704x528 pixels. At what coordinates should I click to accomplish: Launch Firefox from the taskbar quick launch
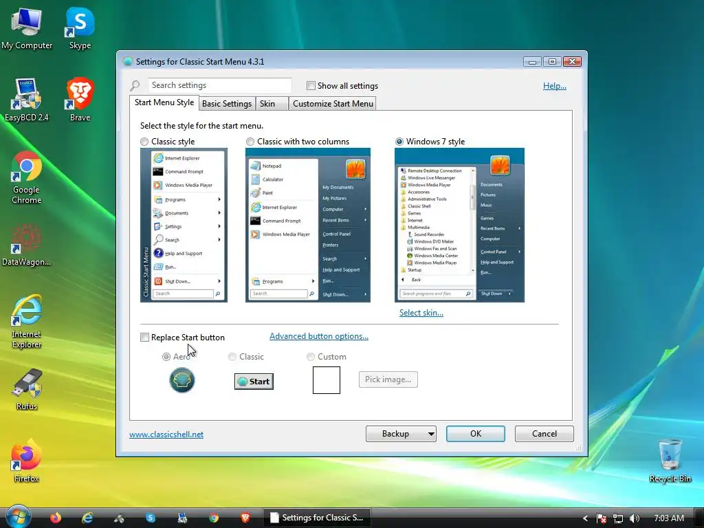click(56, 518)
